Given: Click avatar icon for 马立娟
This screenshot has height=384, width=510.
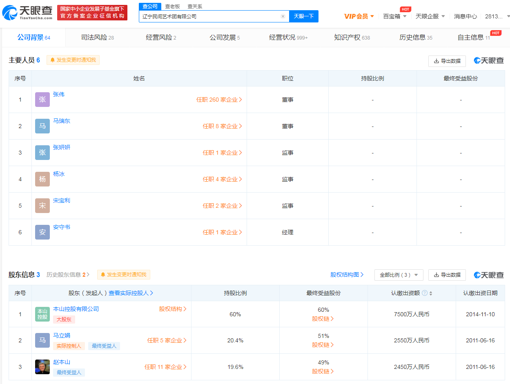Looking at the screenshot, I should click(x=42, y=340).
